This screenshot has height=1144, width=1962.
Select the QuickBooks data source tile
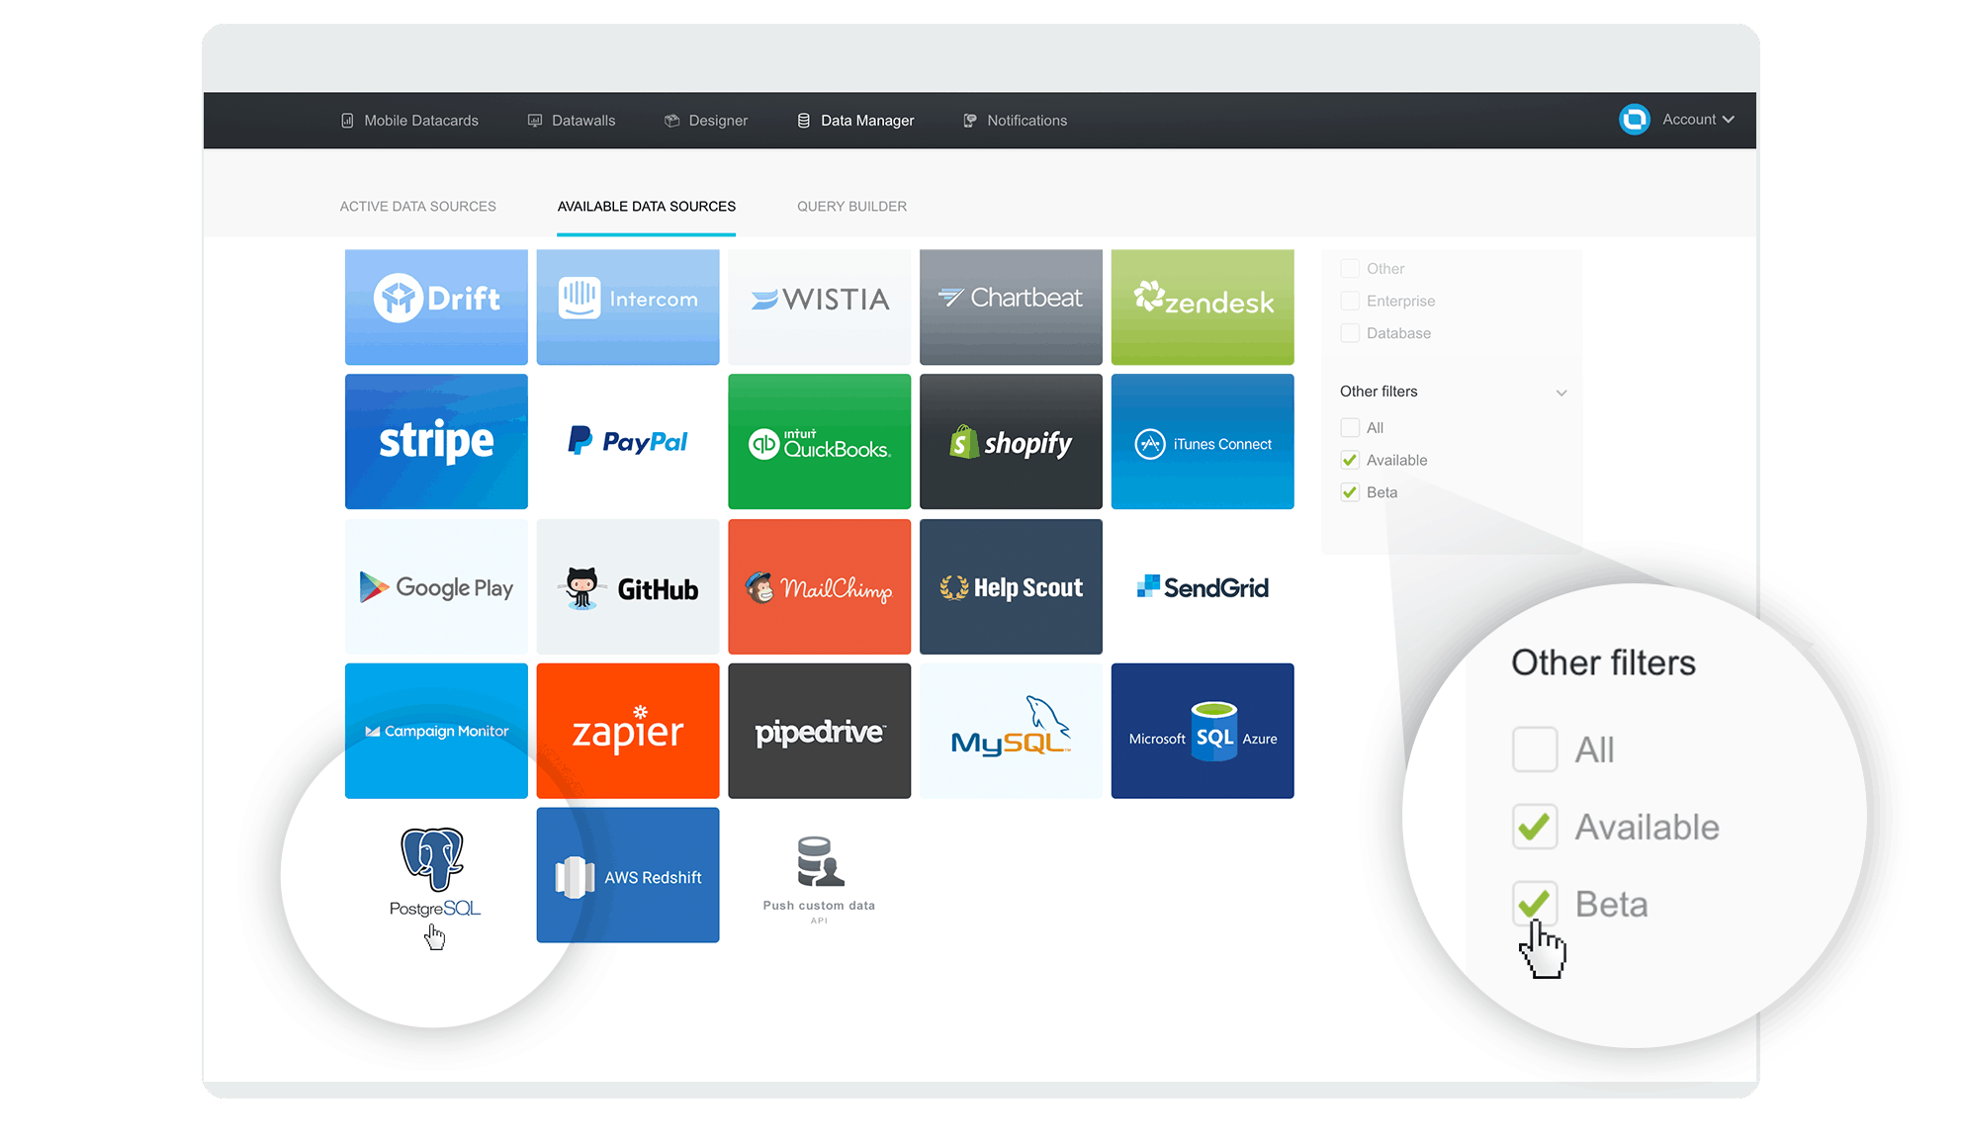[x=820, y=441]
